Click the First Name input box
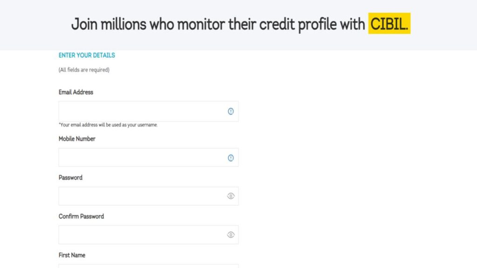 pyautogui.click(x=140, y=267)
